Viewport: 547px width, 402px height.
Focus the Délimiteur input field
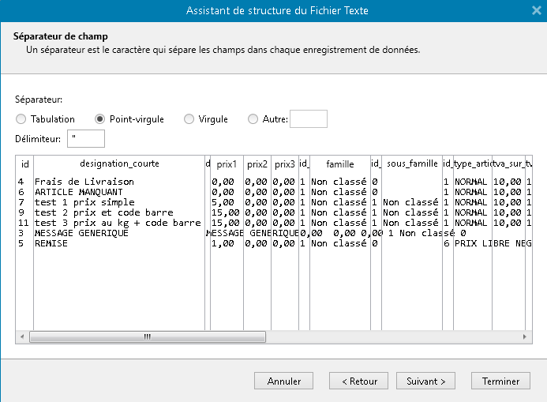(86, 139)
